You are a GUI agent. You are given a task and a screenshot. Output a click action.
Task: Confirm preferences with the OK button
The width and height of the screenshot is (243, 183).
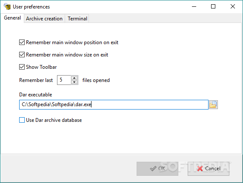pos(157,169)
